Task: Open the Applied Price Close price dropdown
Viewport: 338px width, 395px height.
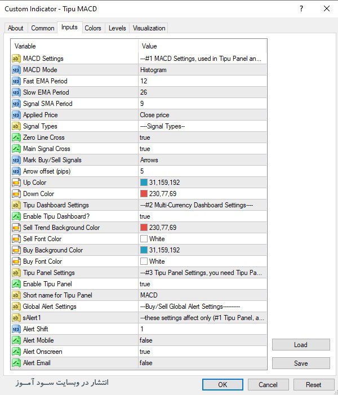Action: (201, 115)
